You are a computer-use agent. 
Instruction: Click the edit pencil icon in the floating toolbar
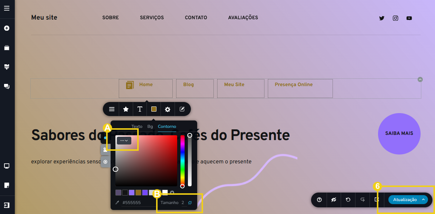click(x=182, y=109)
